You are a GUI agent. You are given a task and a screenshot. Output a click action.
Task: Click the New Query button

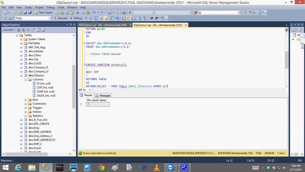coord(43,12)
